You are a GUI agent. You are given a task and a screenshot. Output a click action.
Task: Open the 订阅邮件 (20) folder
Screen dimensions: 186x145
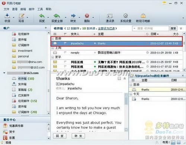[x=25, y=112]
